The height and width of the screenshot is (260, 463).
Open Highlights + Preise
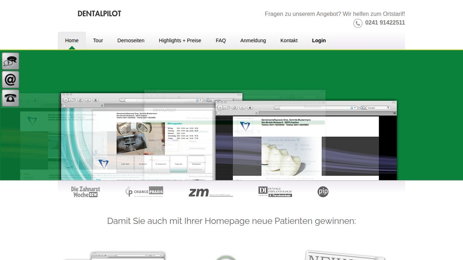(x=180, y=40)
